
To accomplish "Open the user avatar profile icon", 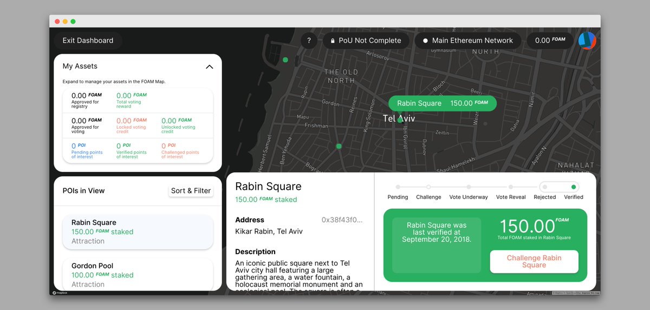I will (x=587, y=41).
